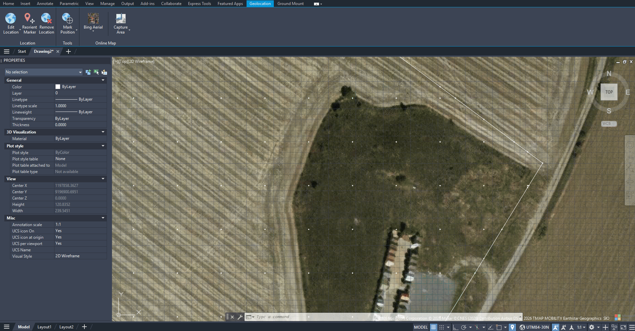Collapse the General properties section
635x331 pixels.
pyautogui.click(x=103, y=80)
